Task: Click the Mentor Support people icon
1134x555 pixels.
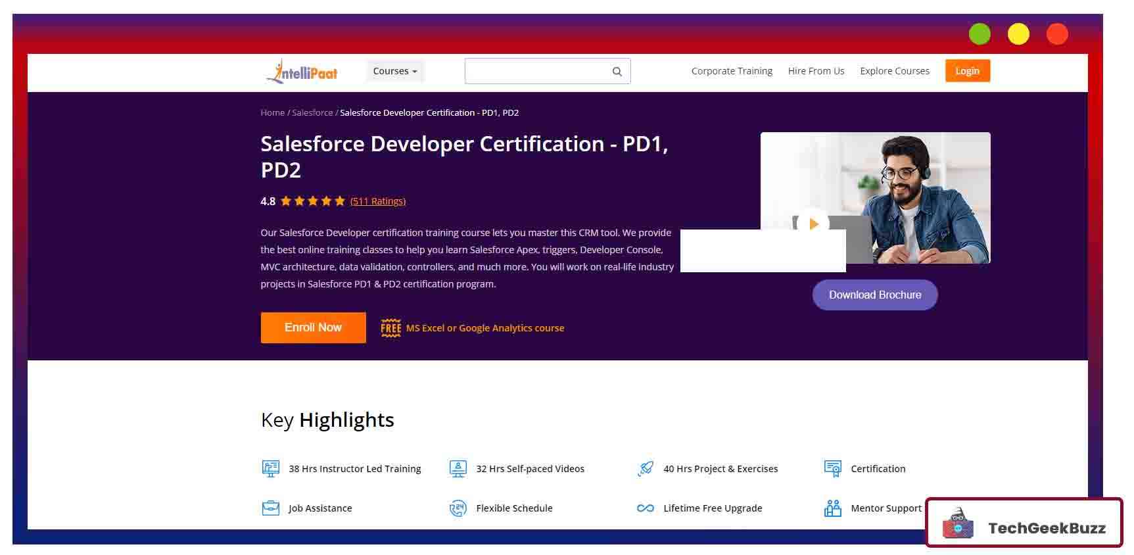Action: [x=832, y=508]
